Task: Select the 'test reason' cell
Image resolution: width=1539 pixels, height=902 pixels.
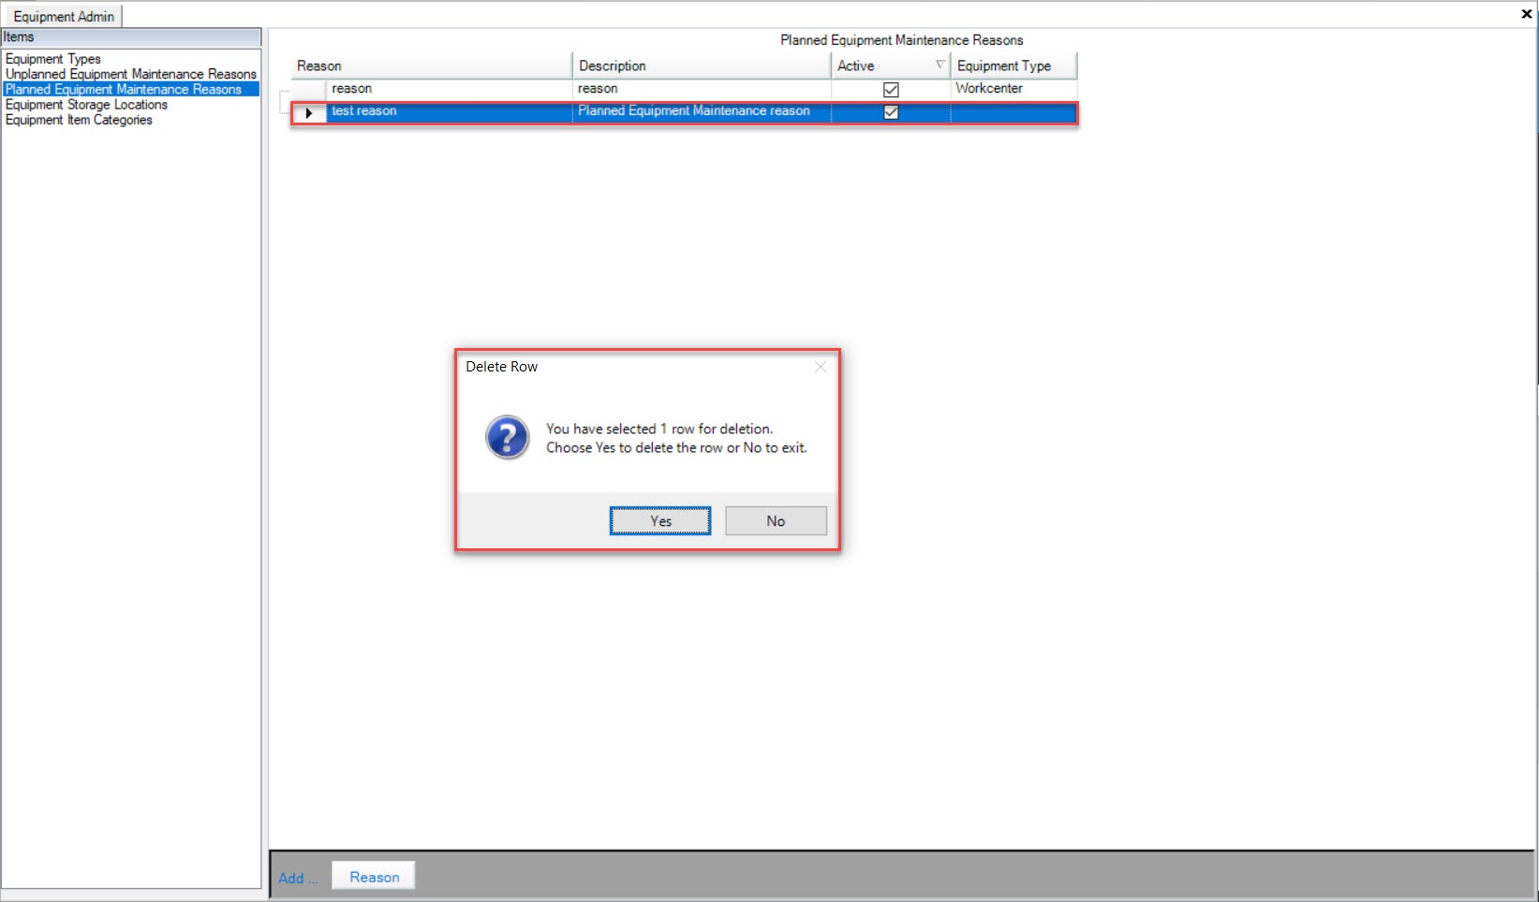Action: point(449,111)
